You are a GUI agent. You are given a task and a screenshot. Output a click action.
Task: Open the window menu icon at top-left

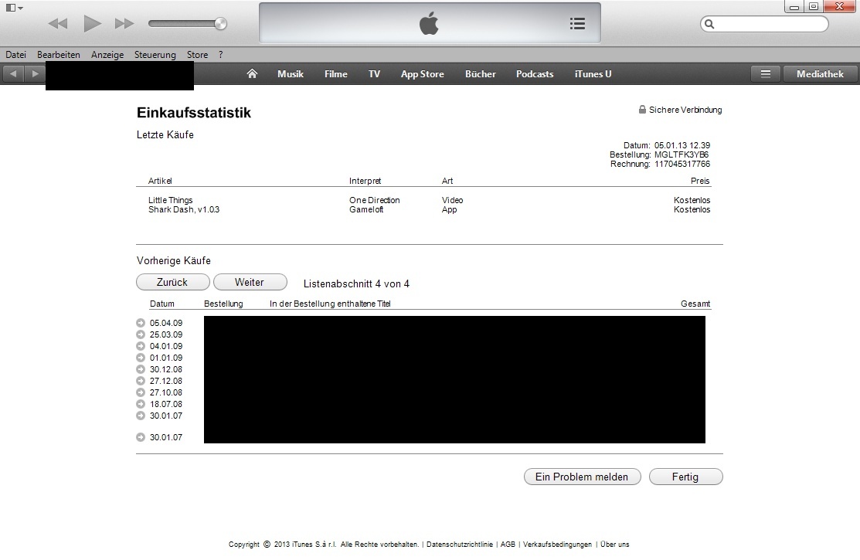click(14, 8)
